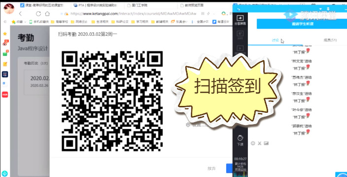Click the 放弃 button in the attendance dialog
The height and width of the screenshot is (177, 347).
point(211,168)
